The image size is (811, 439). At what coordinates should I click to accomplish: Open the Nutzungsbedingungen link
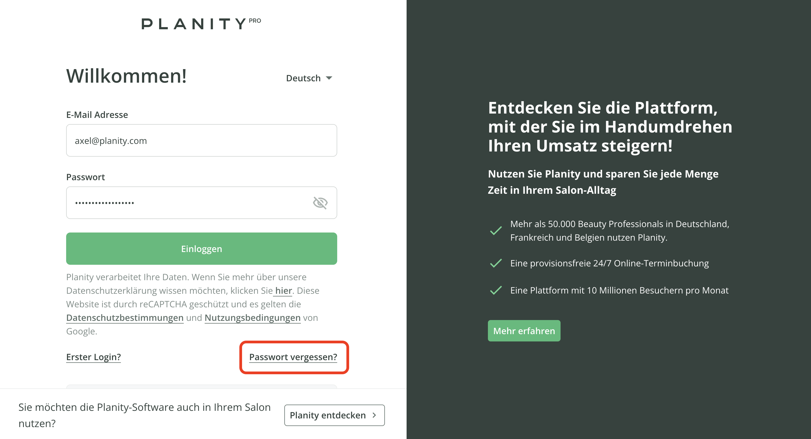tap(253, 318)
